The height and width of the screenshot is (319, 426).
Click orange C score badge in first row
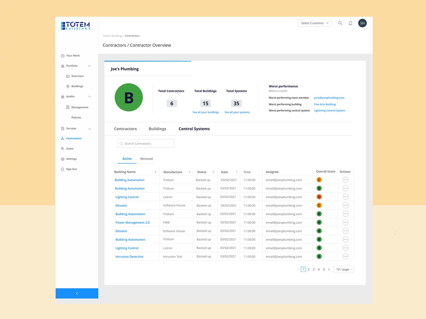[x=319, y=180]
